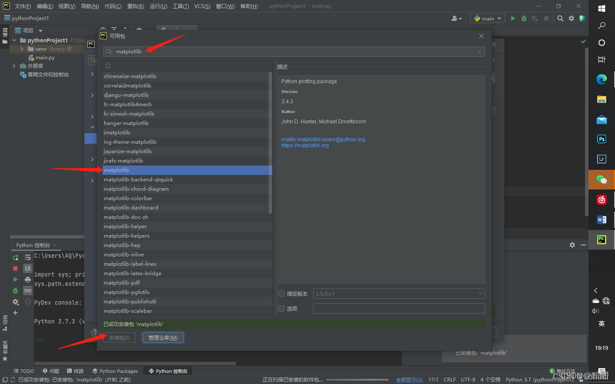Image resolution: width=615 pixels, height=384 pixels.
Task: Switch to the TODO tool tab
Action: [24, 371]
